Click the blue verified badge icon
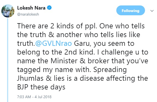Screen dimensions: 157x102 49,8
